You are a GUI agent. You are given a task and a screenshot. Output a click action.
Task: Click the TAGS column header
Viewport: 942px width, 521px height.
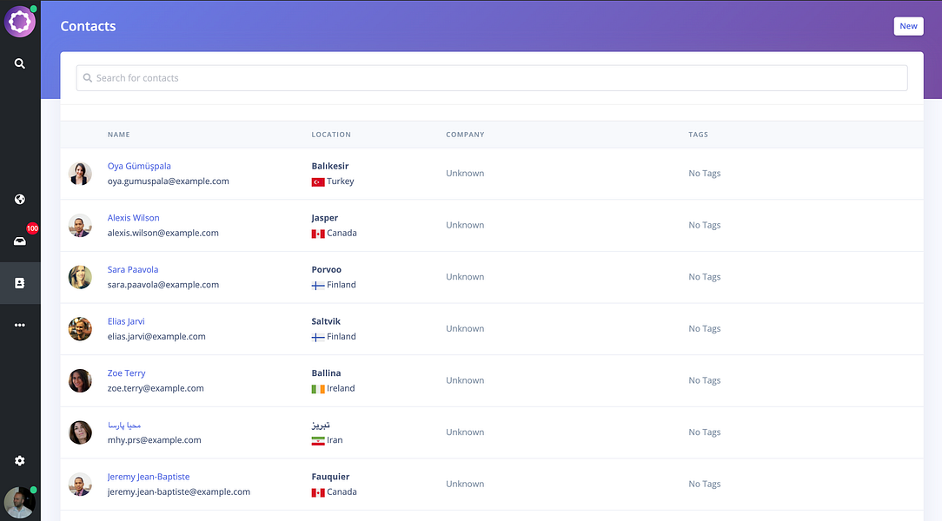(698, 135)
